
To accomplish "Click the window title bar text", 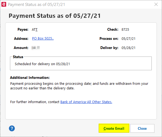I will point(36,5).
